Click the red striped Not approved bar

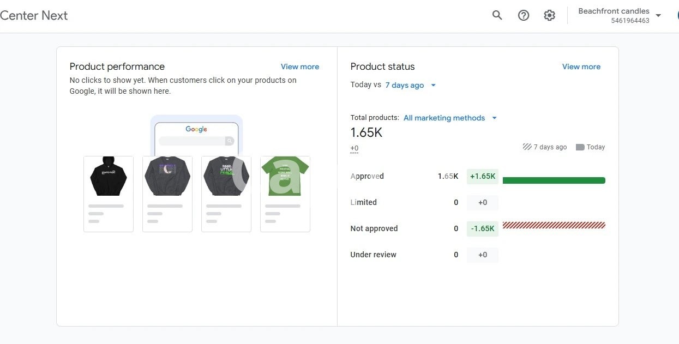coord(554,225)
